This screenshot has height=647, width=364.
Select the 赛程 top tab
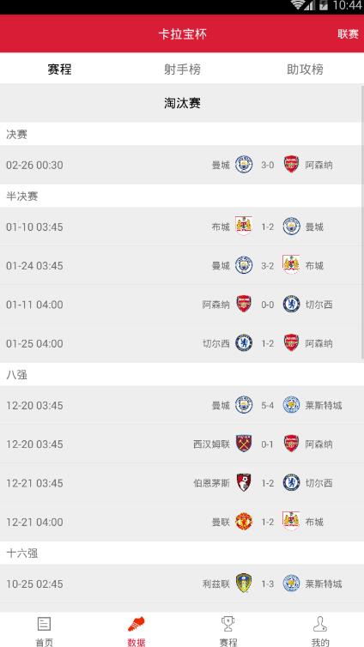coord(59,69)
